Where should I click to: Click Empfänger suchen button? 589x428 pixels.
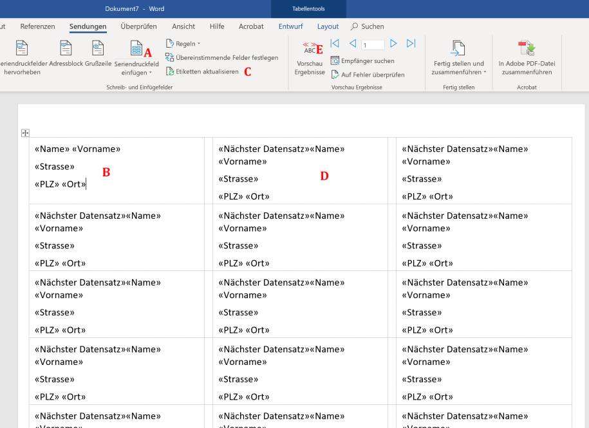(x=362, y=61)
